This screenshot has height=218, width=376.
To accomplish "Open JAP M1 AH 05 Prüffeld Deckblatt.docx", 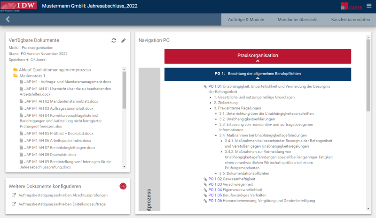I will (x=56, y=134).
